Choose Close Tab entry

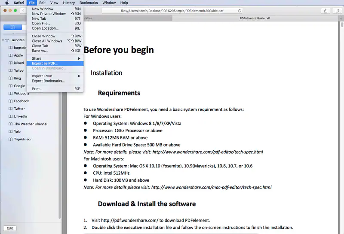(55, 46)
